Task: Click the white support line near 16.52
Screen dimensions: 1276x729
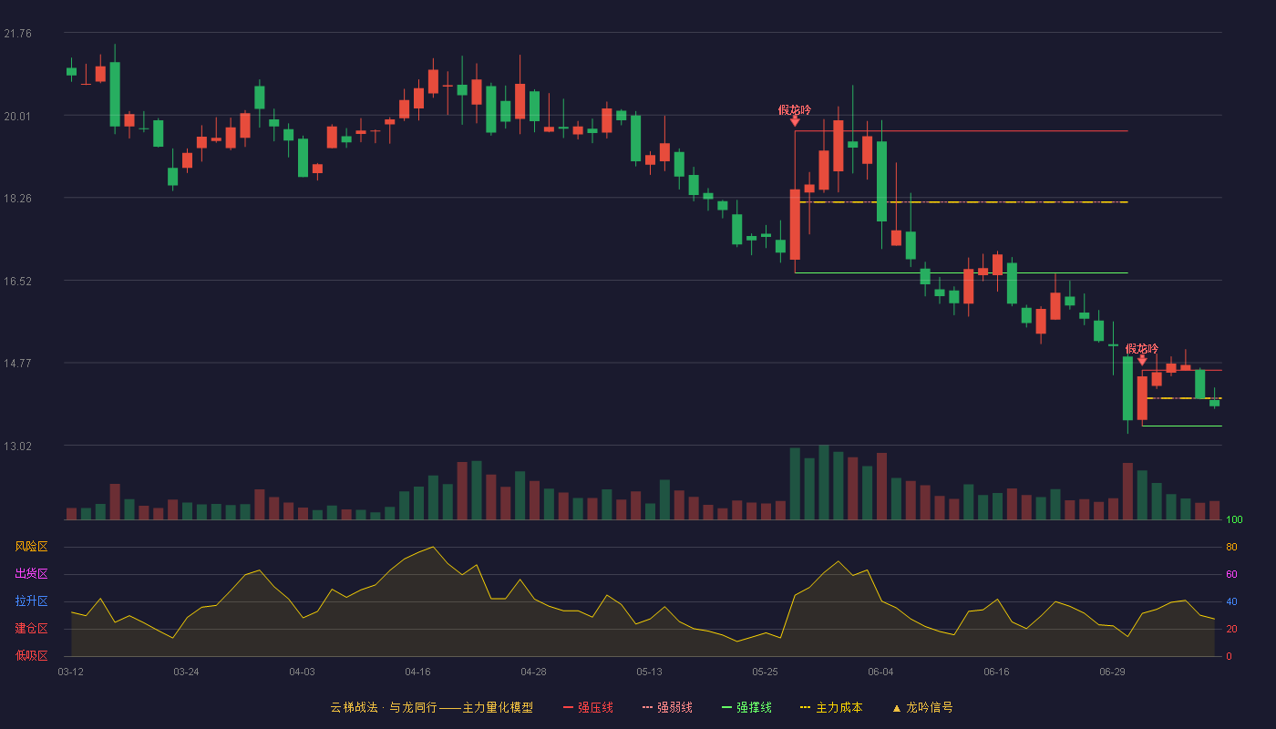Action: click(x=962, y=272)
